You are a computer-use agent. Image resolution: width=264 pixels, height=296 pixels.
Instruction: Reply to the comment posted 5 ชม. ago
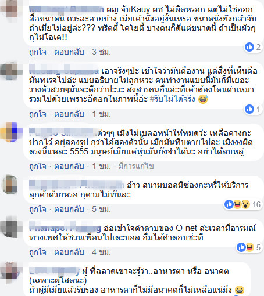[69, 209]
